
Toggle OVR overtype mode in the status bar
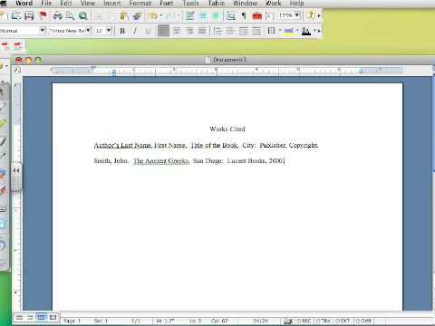(x=363, y=321)
